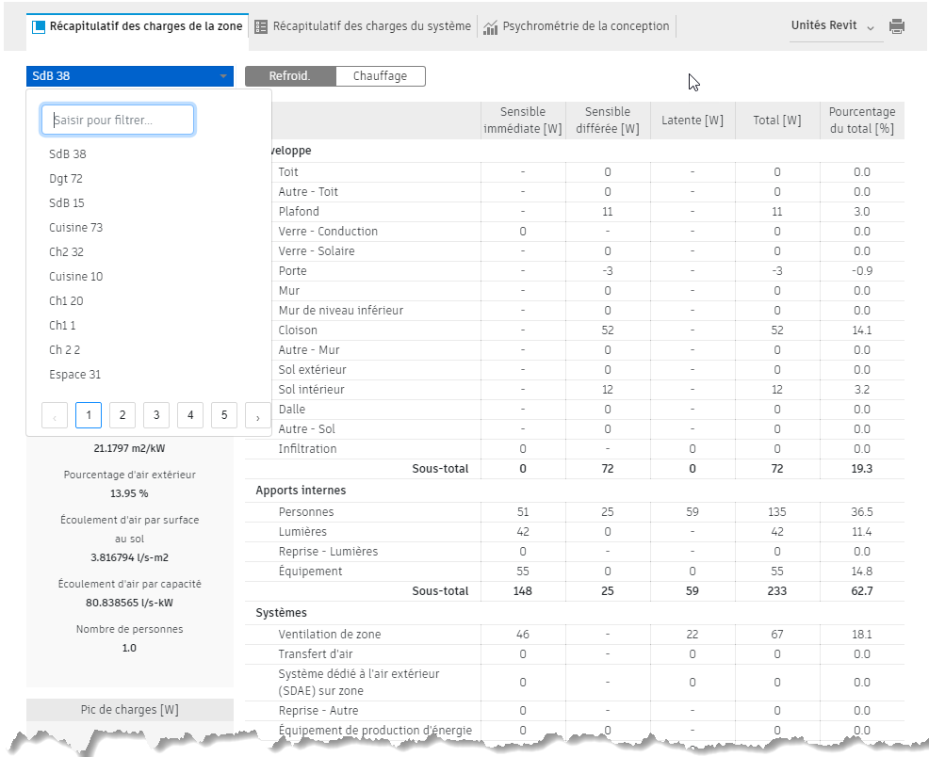Pick Cuisine 10 from the list
The width and height of the screenshot is (929, 757).
pyautogui.click(x=75, y=277)
